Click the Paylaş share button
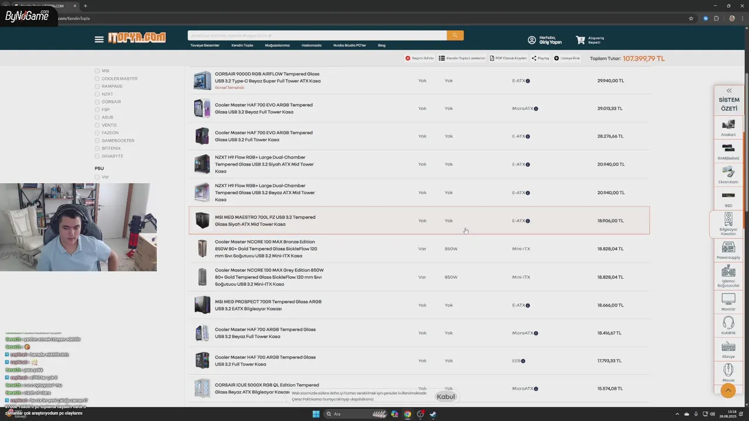Viewport: 749px width, 421px height. point(540,58)
